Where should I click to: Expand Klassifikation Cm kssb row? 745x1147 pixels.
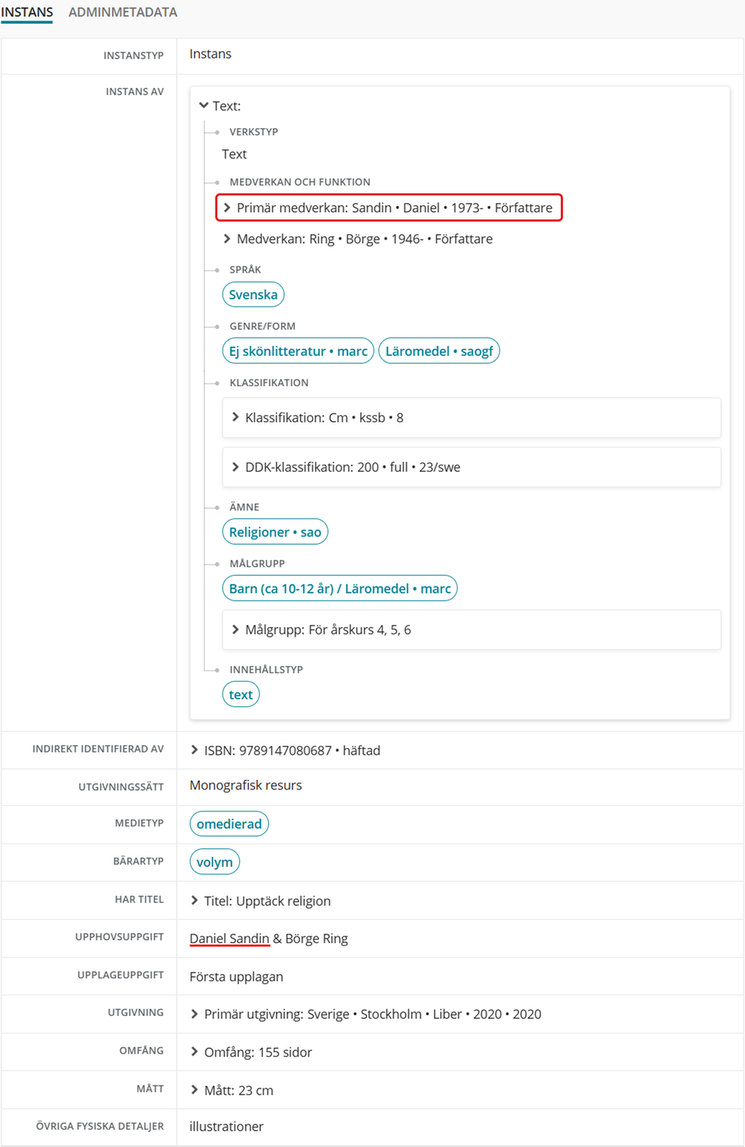click(x=236, y=417)
